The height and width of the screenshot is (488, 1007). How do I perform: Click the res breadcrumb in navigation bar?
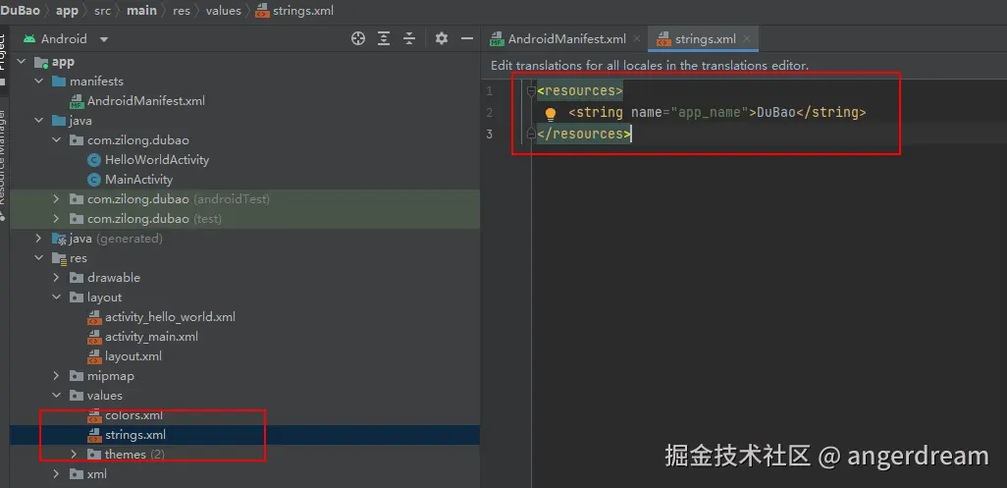(x=182, y=11)
